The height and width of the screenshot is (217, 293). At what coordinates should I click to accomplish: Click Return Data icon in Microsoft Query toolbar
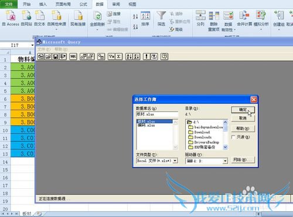[63, 56]
